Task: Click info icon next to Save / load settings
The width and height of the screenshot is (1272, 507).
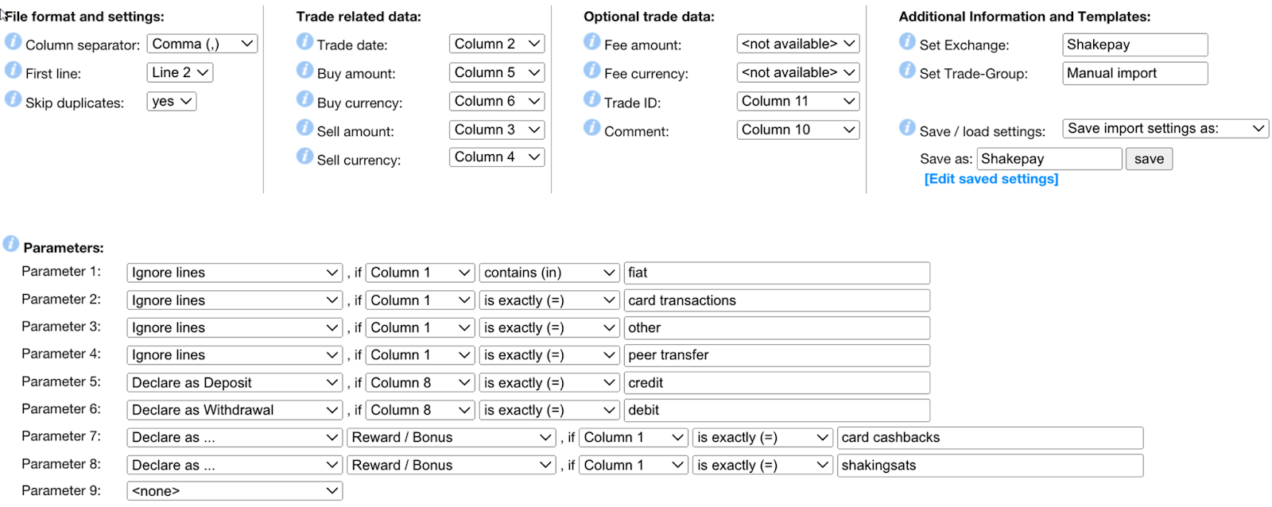Action: (x=907, y=127)
